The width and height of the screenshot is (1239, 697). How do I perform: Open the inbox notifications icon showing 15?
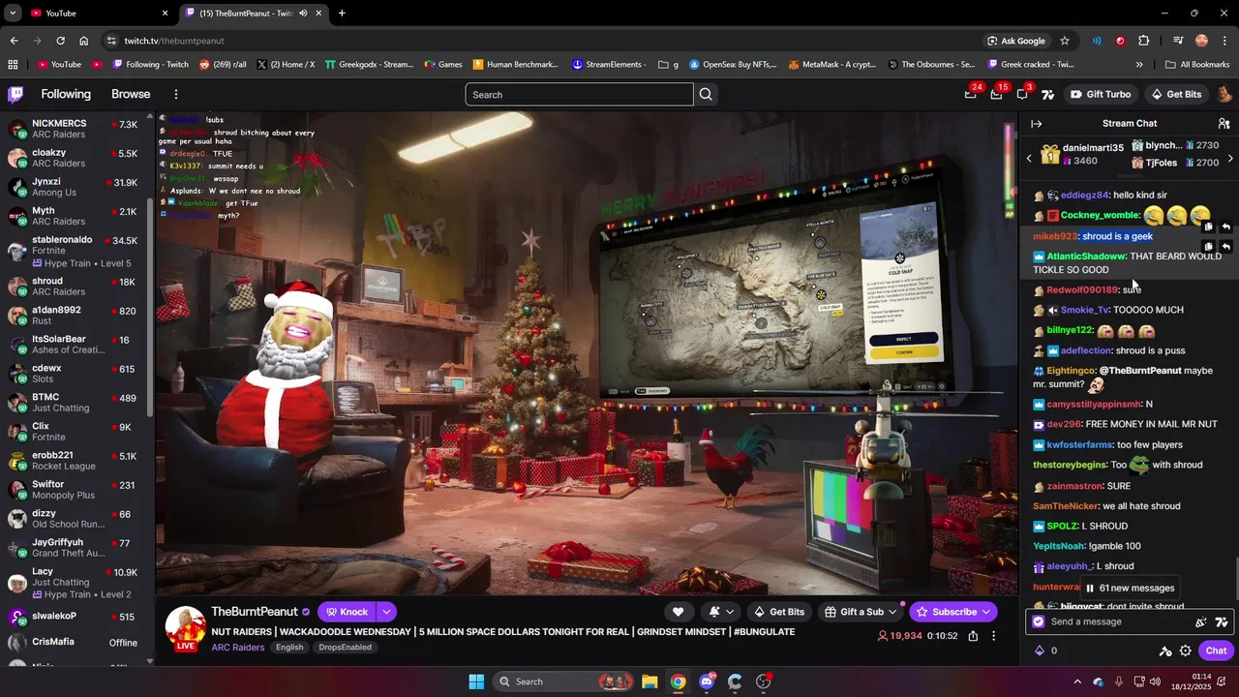click(996, 94)
